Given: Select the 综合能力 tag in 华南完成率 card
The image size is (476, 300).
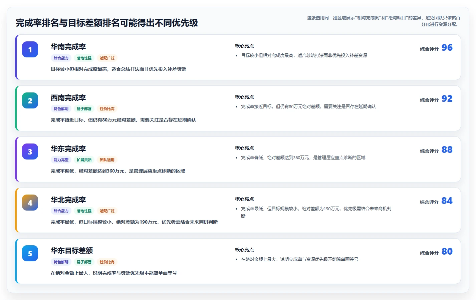Looking at the screenshot, I should point(61,58).
